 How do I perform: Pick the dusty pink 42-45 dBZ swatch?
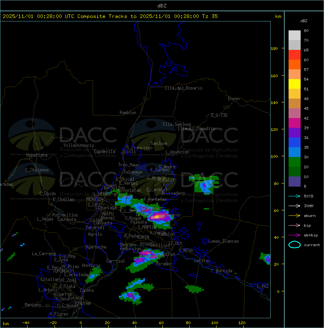pos(294,113)
